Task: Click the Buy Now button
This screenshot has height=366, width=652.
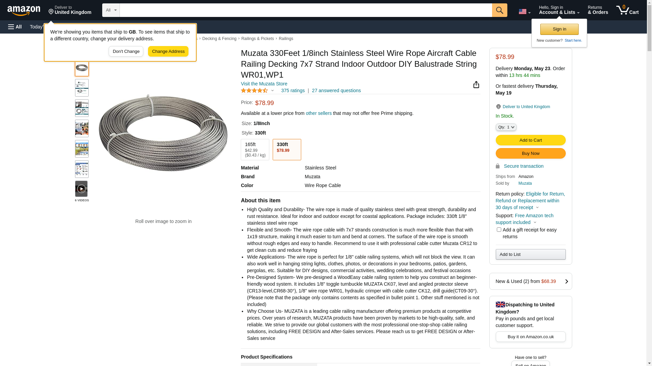Action: tap(530, 154)
